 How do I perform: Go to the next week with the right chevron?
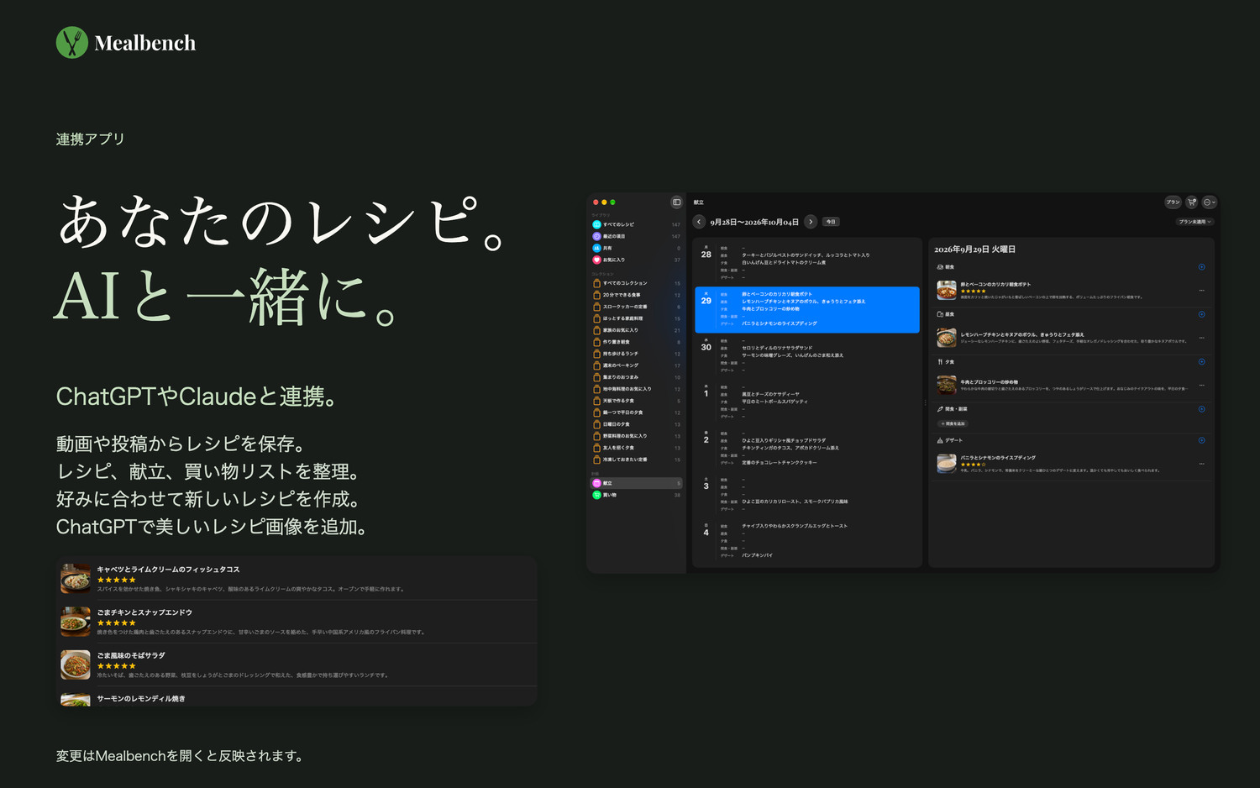tap(811, 222)
